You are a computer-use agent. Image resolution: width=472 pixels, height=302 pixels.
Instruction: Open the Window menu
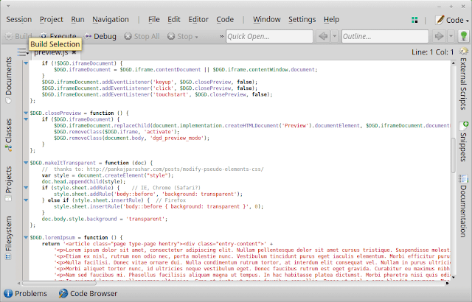point(267,20)
